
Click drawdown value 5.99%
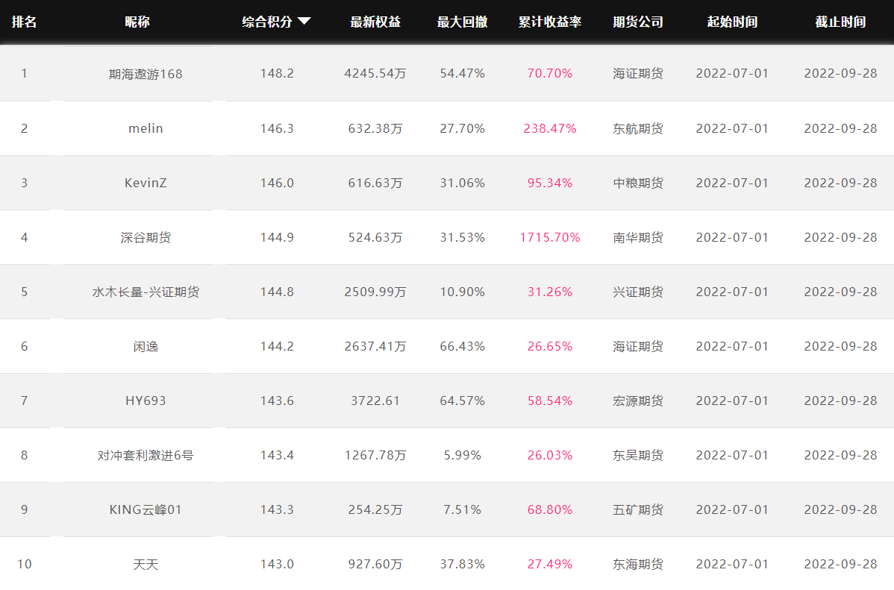point(463,455)
